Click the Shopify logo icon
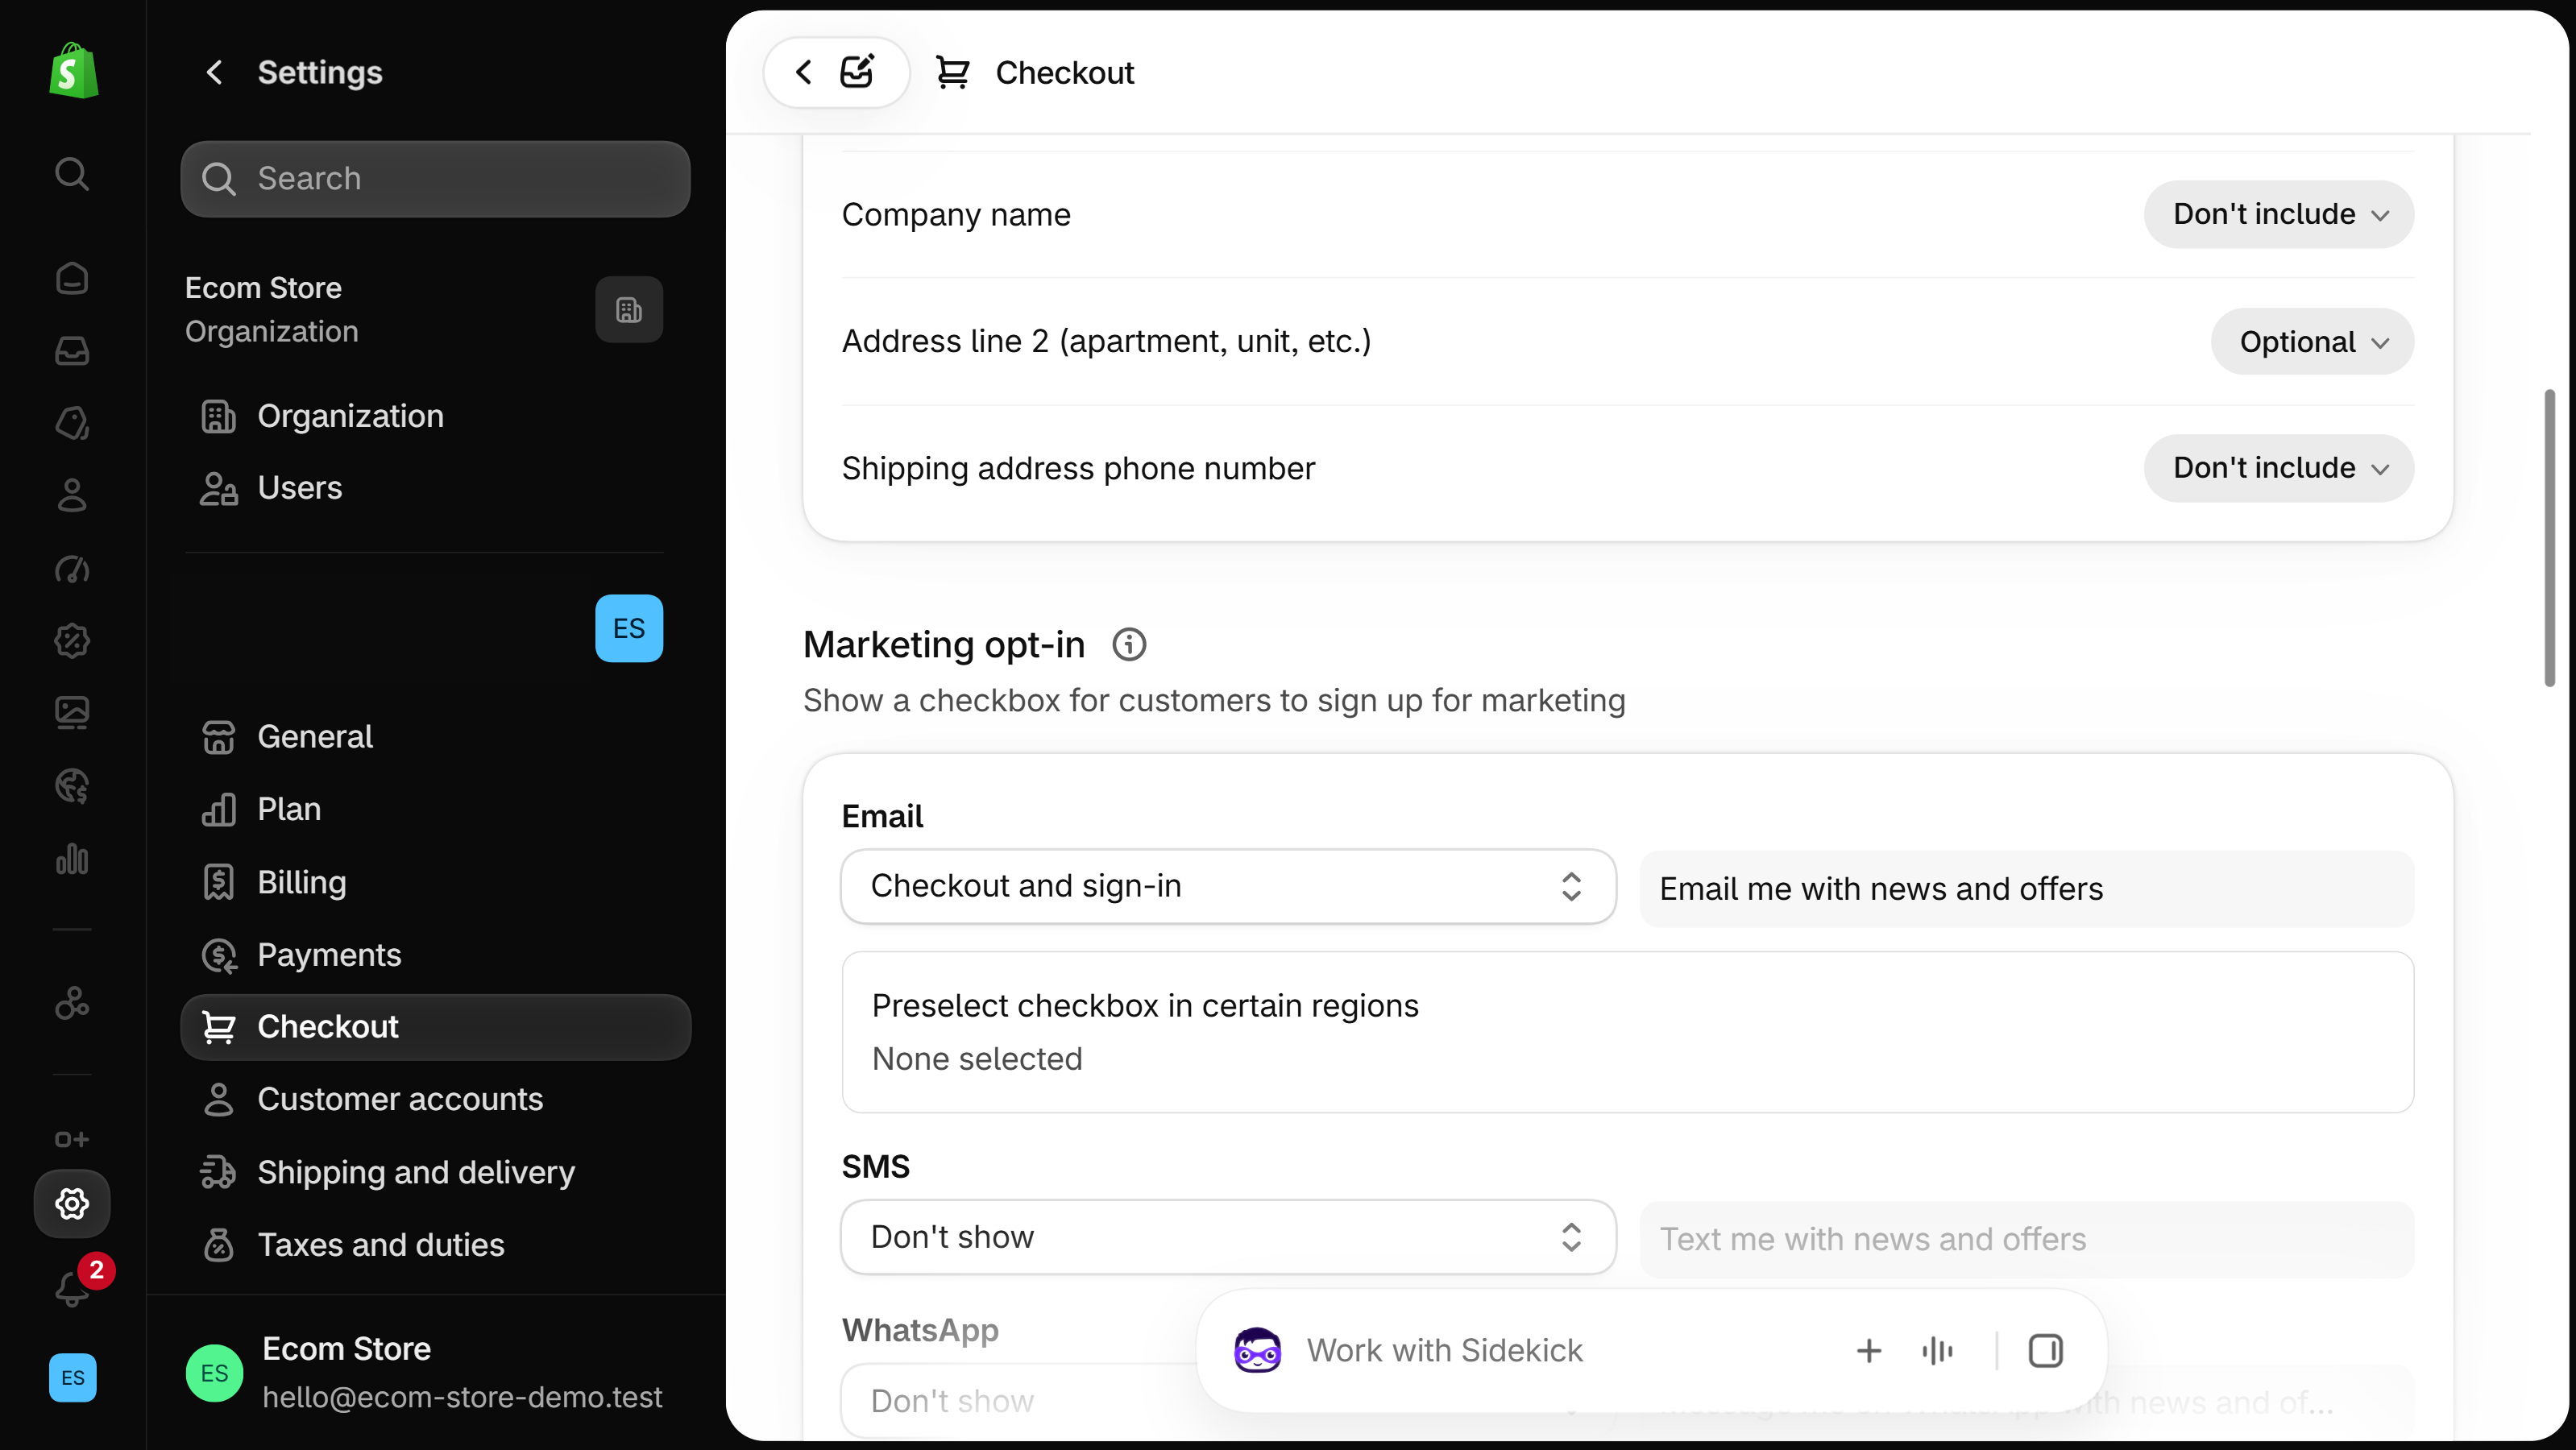The width and height of the screenshot is (2576, 1450). click(73, 71)
